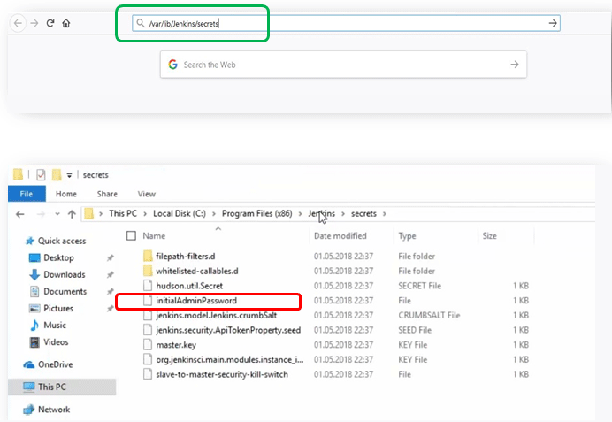Click Explorer's up one level arrow
The image size is (612, 422).
[72, 213]
